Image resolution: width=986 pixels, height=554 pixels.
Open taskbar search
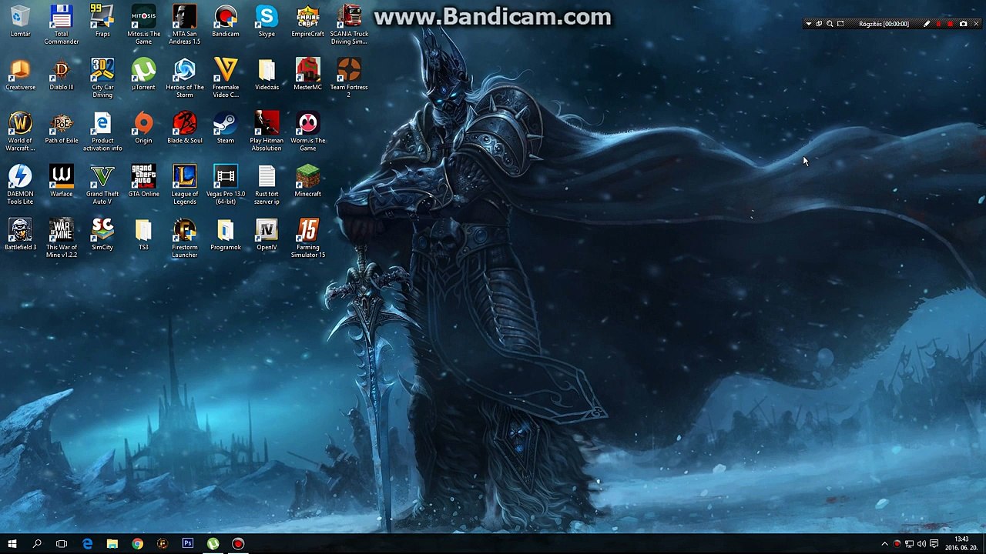coord(37,544)
